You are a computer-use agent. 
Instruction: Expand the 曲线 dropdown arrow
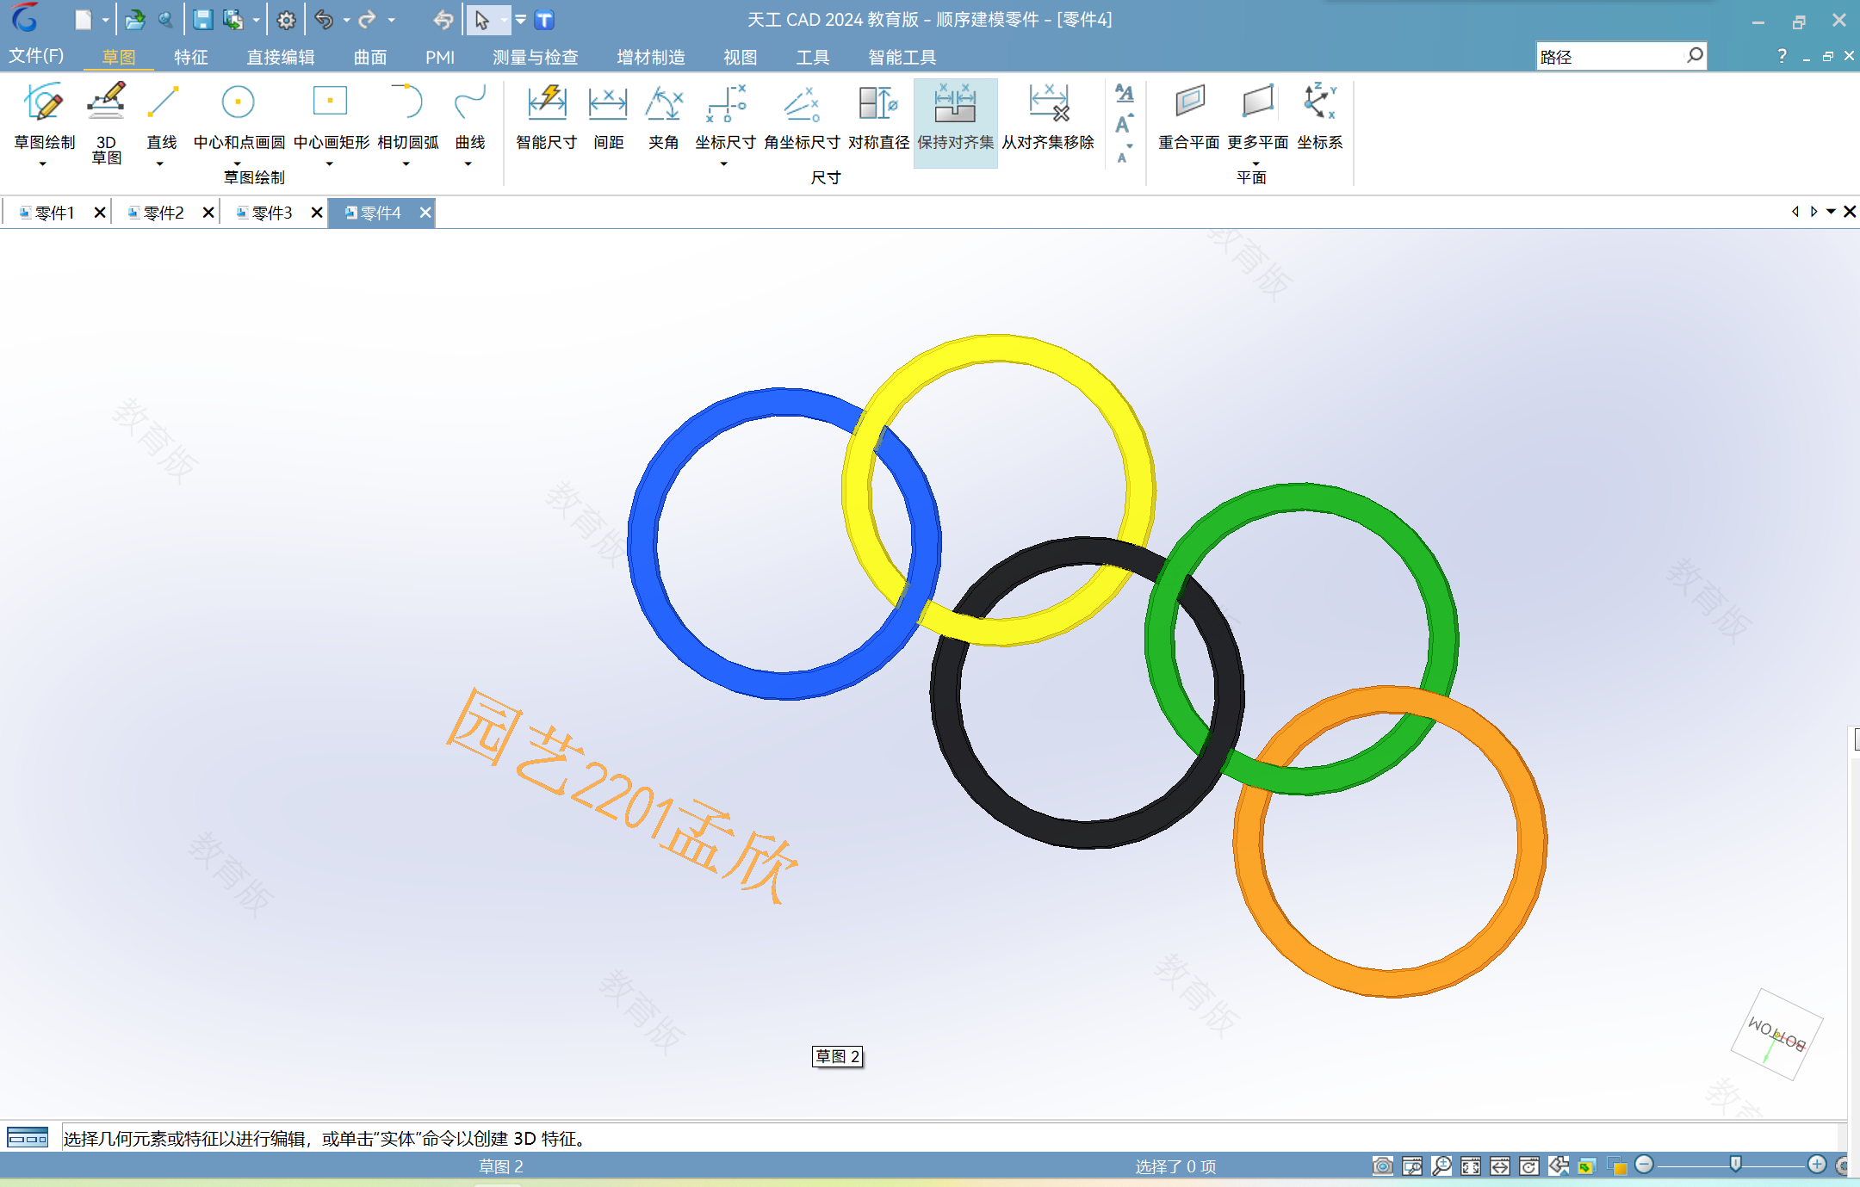point(468,164)
